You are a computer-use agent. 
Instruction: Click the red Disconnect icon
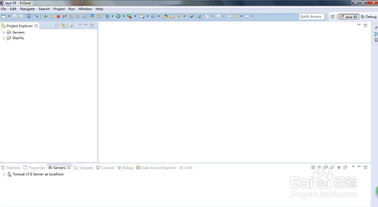click(65, 16)
